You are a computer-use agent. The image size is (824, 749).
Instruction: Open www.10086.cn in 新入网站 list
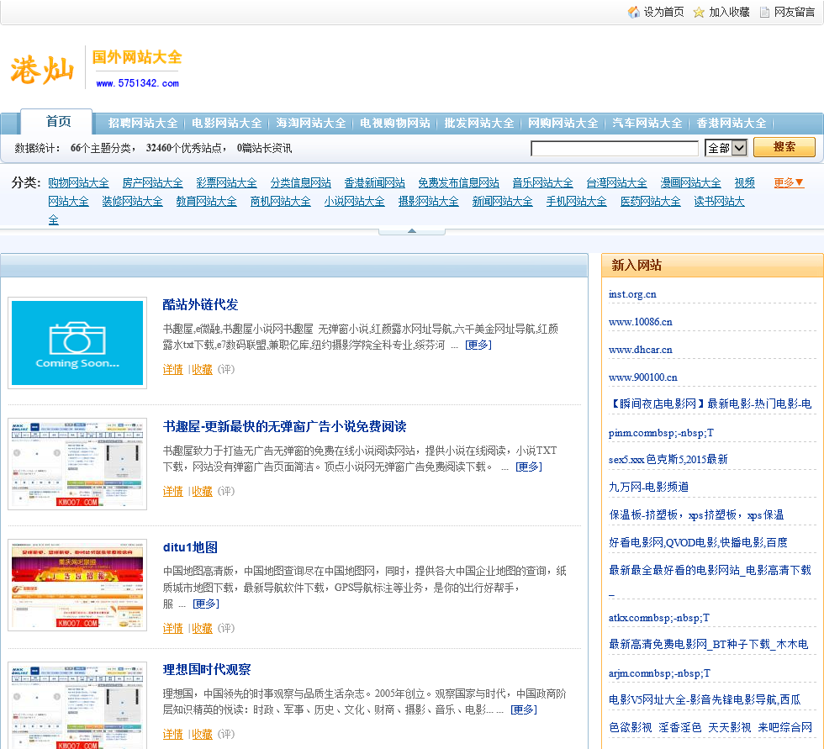640,322
